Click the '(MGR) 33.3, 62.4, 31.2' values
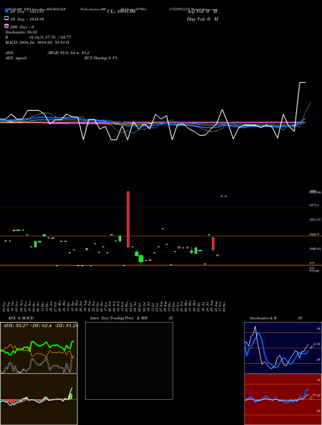This screenshot has width=322, height=425. point(68,53)
